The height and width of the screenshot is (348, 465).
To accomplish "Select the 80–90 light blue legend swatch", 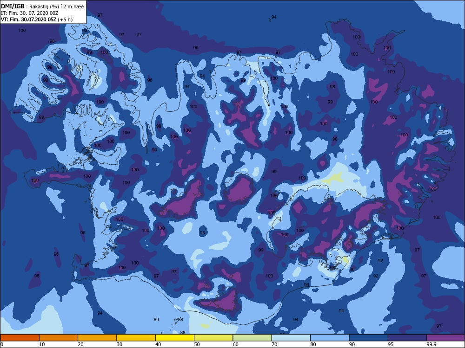I will (x=330, y=338).
